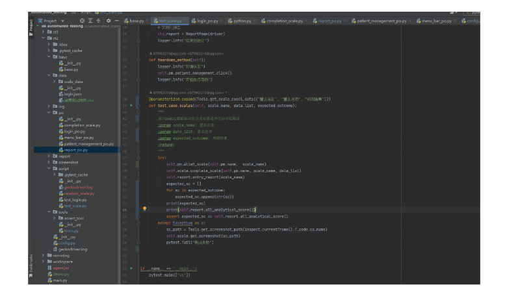Select highlighted report_po.py in tree

pyautogui.click(x=75, y=150)
